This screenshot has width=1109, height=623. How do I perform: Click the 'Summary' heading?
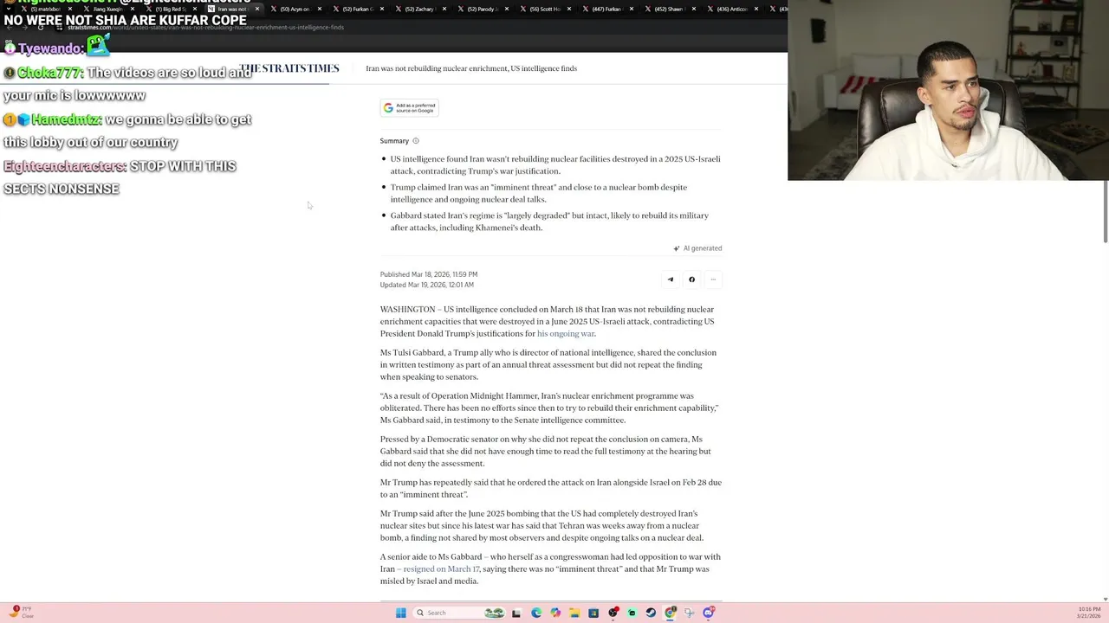394,141
